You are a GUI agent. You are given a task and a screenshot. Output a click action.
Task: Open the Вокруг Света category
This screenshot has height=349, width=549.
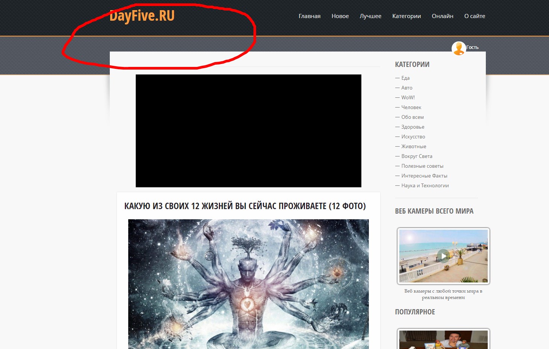pos(417,156)
